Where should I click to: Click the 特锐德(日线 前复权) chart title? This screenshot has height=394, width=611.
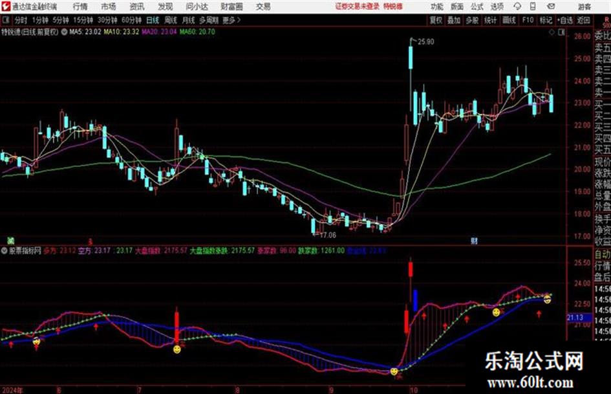30,32
